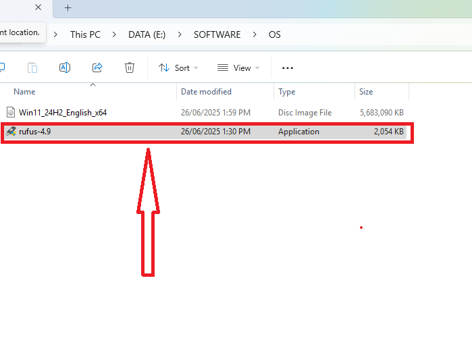Open the Sort dropdown menu
Image resolution: width=472 pixels, height=347 pixels.
(x=178, y=68)
